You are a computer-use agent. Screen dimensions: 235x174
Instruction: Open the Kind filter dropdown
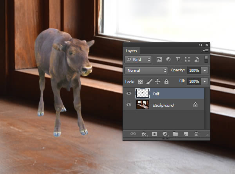pyautogui.click(x=138, y=60)
